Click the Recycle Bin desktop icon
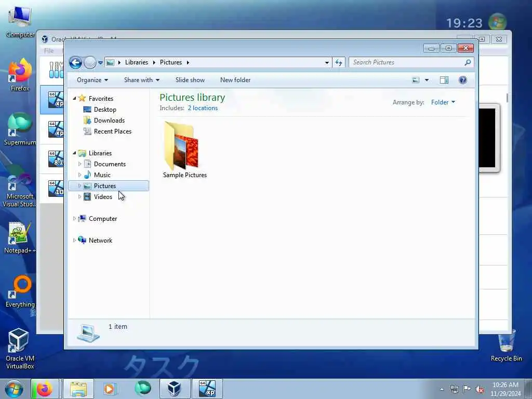This screenshot has width=532, height=399. 506,345
